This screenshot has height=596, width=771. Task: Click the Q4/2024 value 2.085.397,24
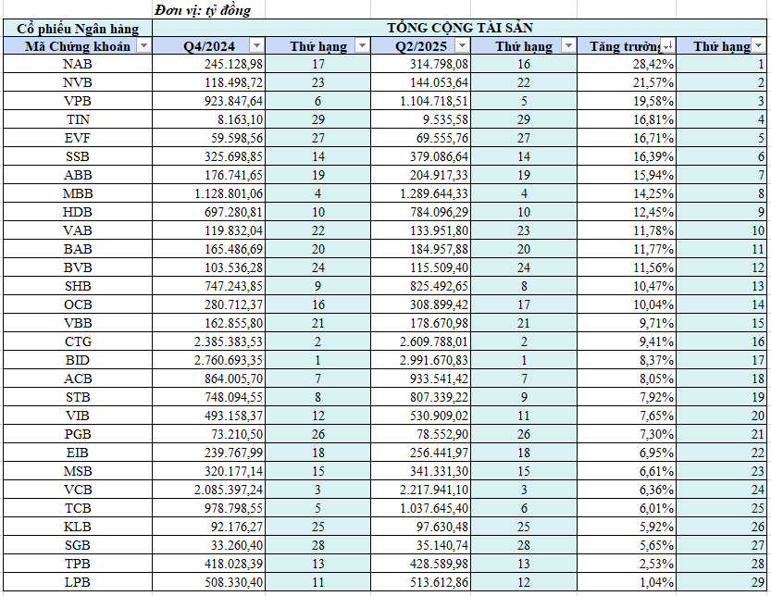tap(209, 490)
